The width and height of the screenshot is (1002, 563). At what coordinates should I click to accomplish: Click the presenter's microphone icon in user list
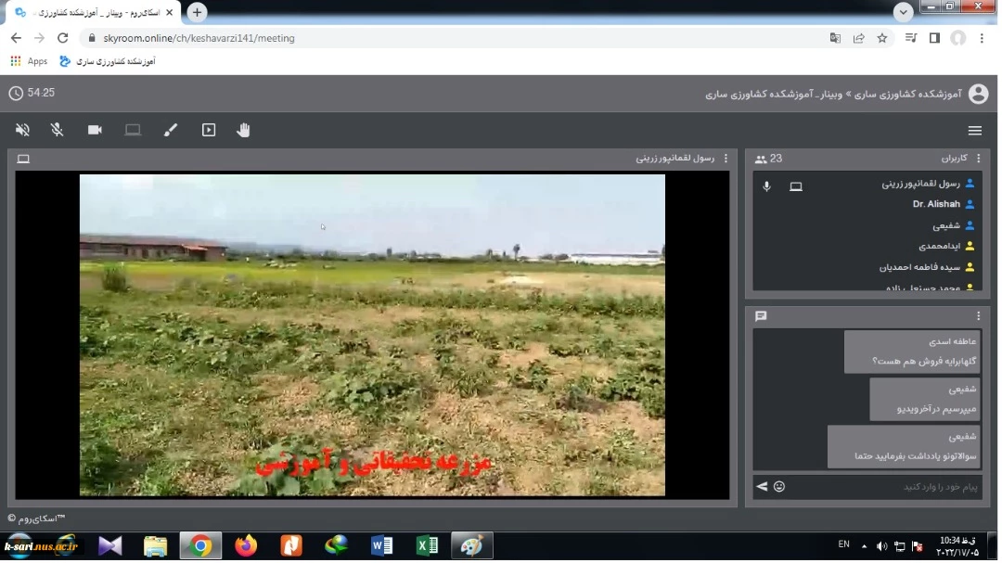pos(767,186)
